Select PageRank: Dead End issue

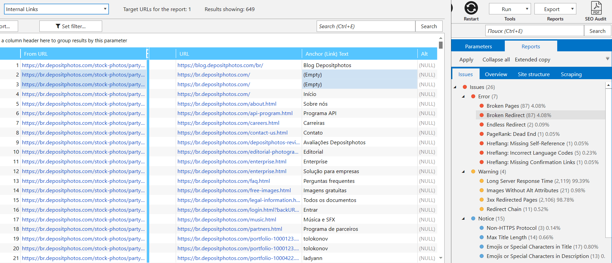coord(523,134)
